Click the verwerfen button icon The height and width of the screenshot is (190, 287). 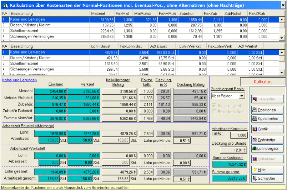tap(255, 99)
